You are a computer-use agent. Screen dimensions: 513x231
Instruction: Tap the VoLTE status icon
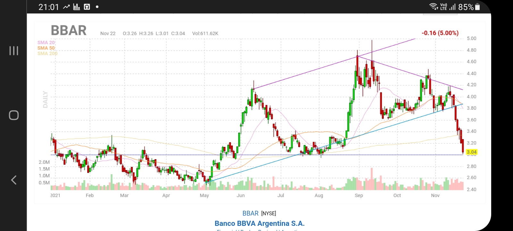[444, 7]
